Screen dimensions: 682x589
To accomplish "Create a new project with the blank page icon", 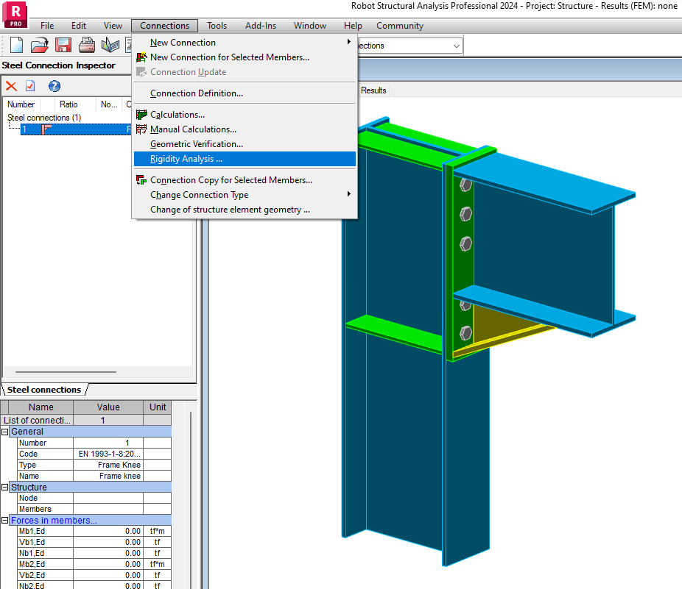I will pyautogui.click(x=16, y=45).
